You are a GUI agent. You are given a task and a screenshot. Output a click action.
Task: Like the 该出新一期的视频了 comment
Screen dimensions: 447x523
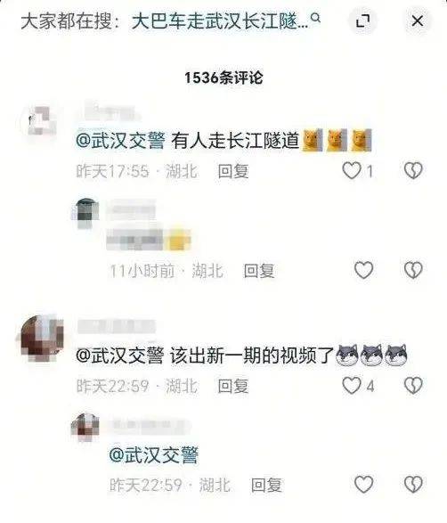coord(352,385)
